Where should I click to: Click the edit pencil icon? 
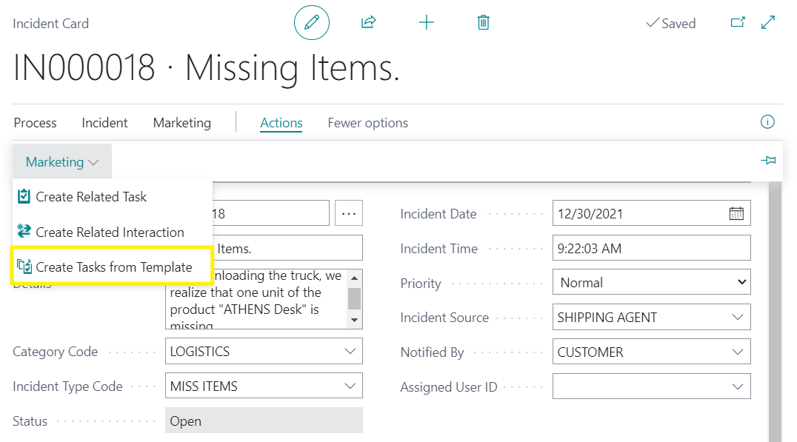[311, 22]
